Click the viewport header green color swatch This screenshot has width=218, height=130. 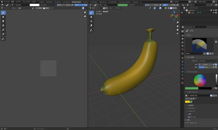[123, 5]
